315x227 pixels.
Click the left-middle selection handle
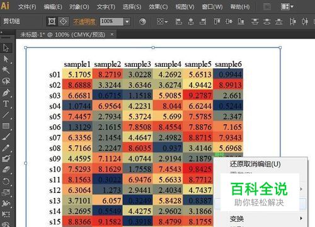coord(26,163)
